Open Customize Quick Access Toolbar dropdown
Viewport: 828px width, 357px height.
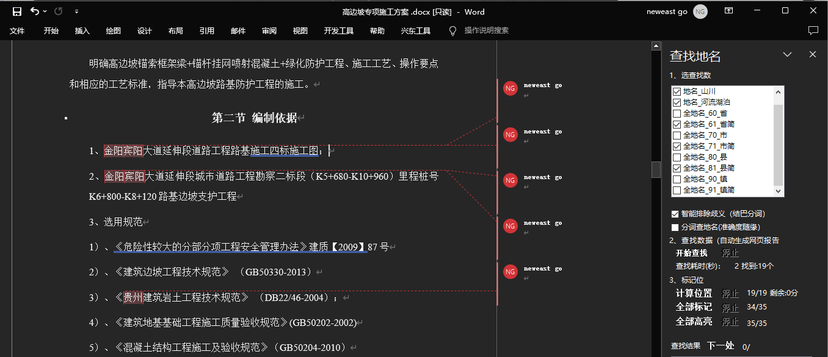tap(76, 12)
